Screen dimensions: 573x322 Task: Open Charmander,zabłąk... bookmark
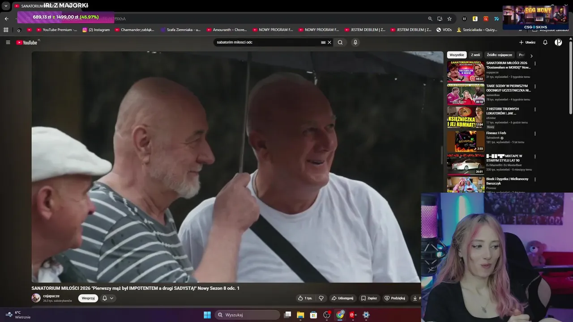pyautogui.click(x=135, y=30)
